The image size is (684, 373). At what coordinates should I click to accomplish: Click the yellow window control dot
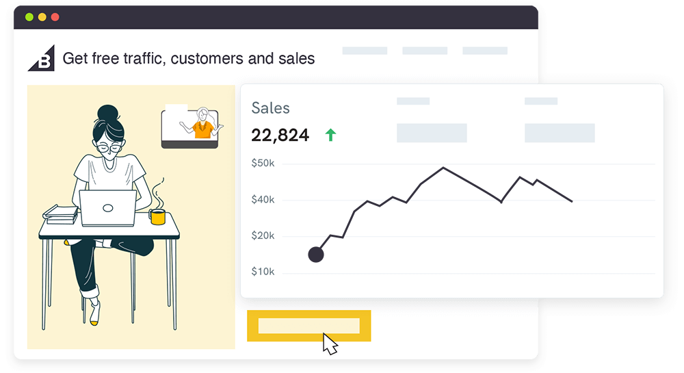(x=42, y=17)
